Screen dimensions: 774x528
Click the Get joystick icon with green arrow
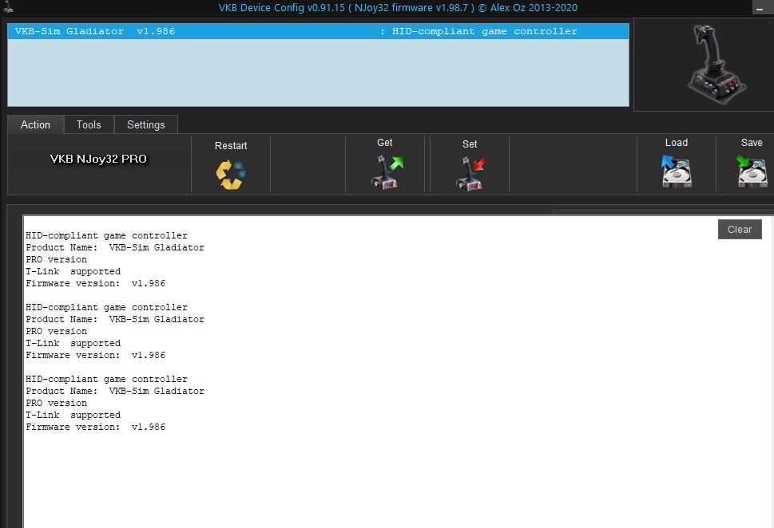coord(387,171)
